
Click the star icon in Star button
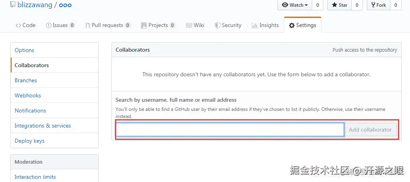click(335, 5)
